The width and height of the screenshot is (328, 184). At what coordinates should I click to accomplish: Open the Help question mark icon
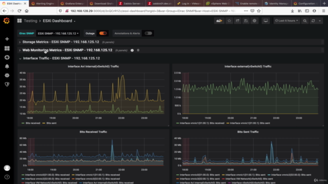tap(7, 177)
